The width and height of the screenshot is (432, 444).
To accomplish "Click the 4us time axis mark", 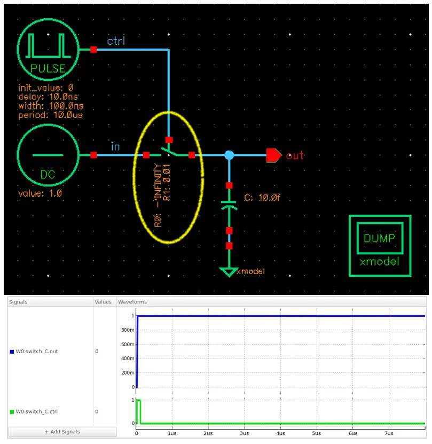I will pos(280,433).
